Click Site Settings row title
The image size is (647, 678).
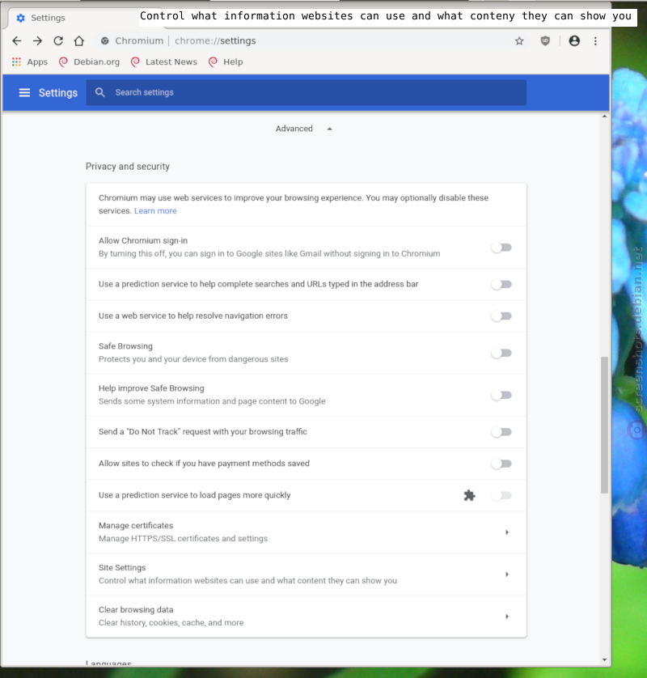[x=122, y=568]
